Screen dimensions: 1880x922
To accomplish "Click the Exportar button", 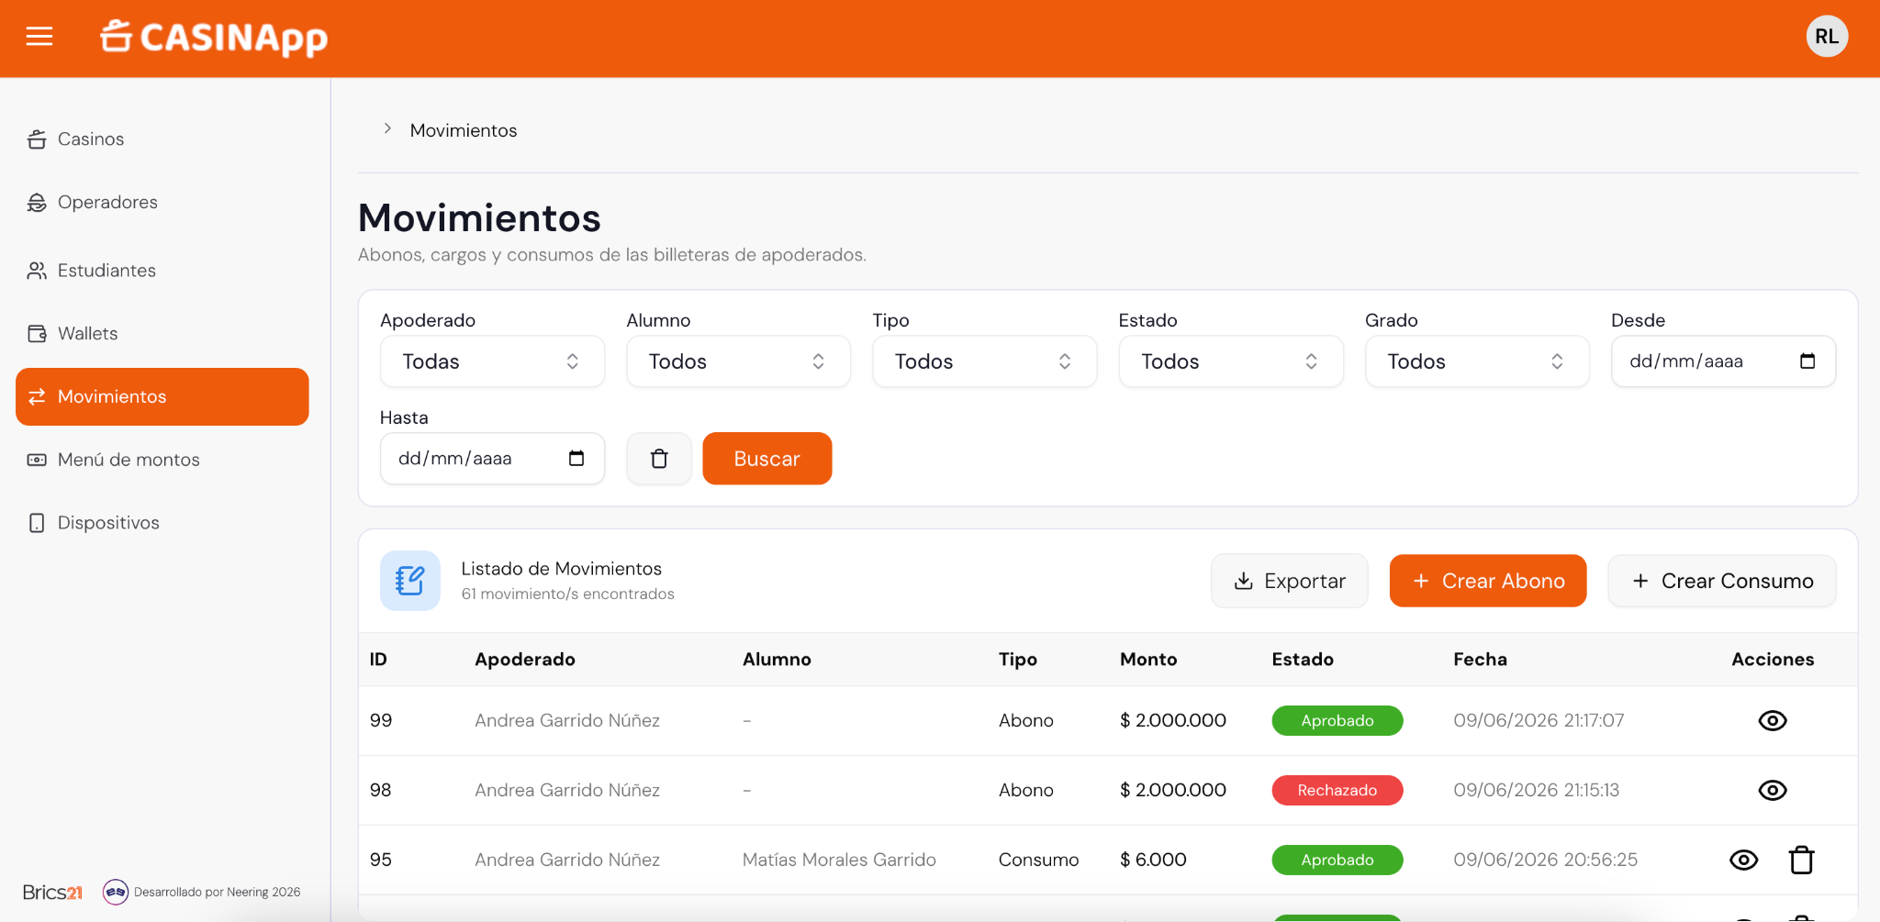I will point(1289,581).
